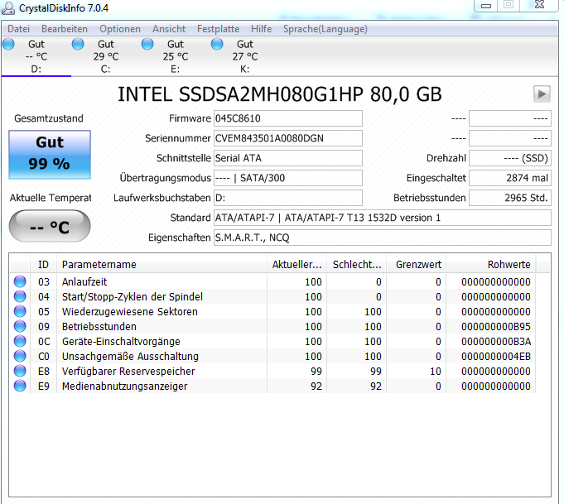Click raw value 0000000004EB

point(496,356)
